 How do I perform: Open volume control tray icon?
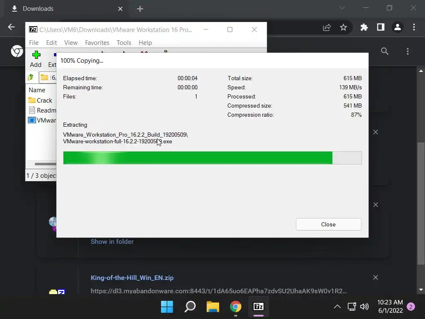(x=364, y=307)
